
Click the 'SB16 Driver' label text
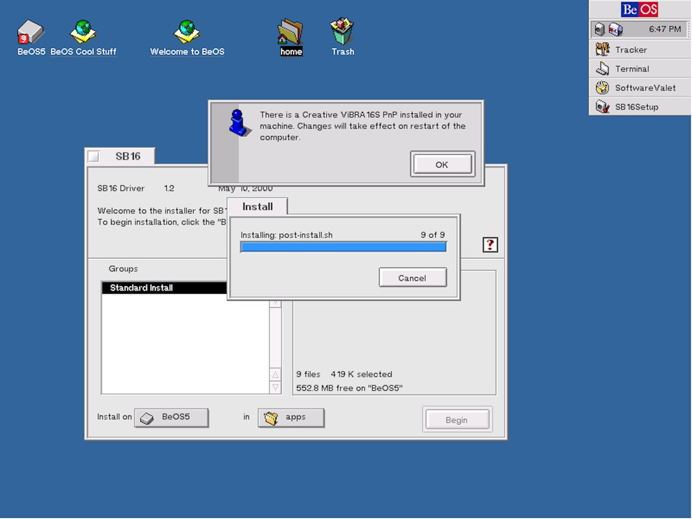(x=121, y=188)
